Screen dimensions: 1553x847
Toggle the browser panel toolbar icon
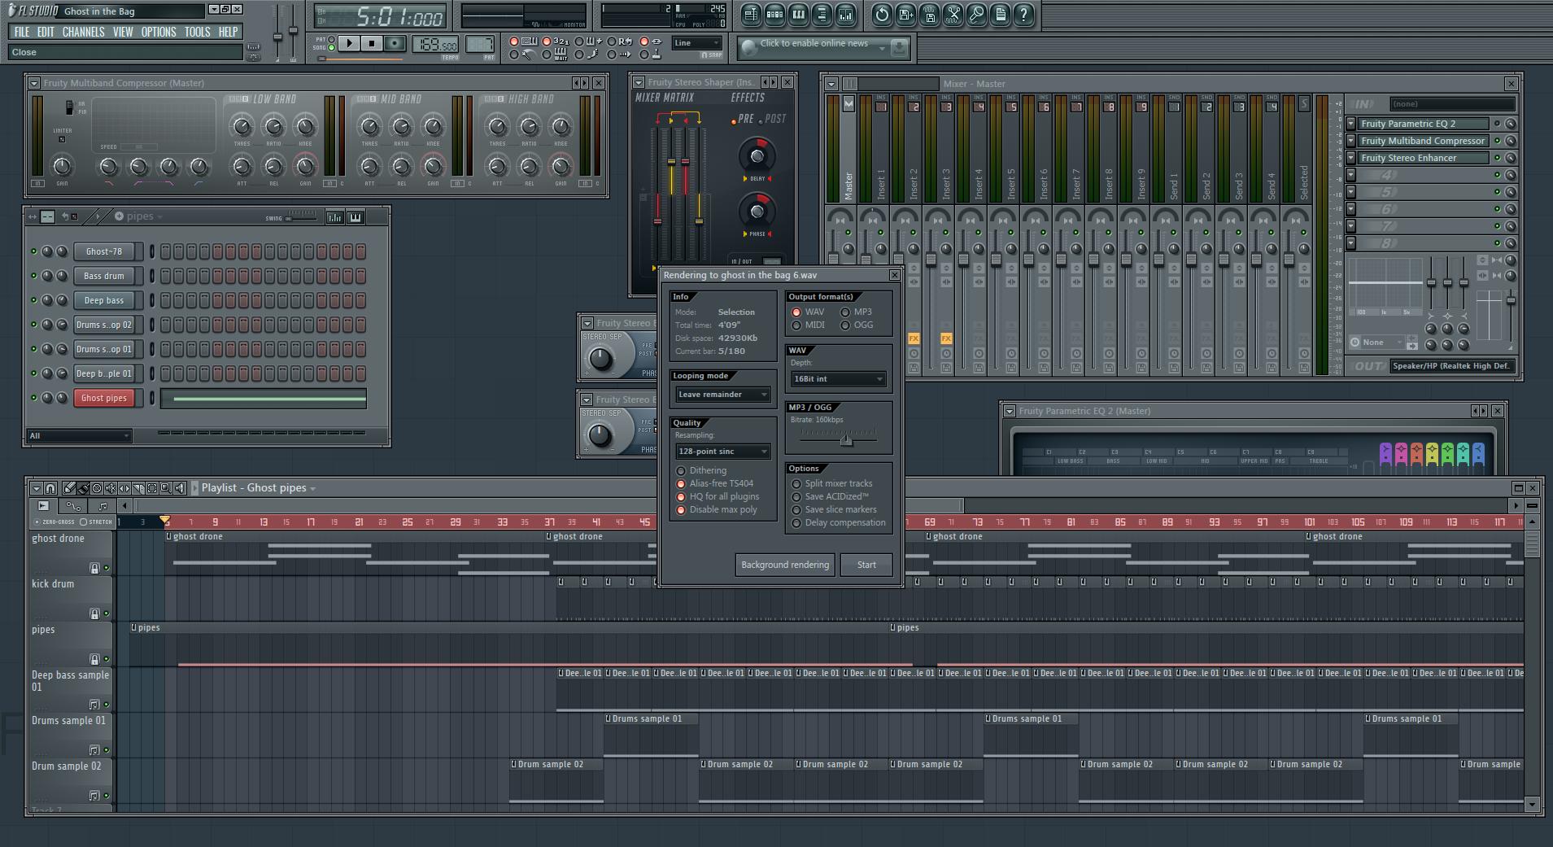[x=822, y=14]
